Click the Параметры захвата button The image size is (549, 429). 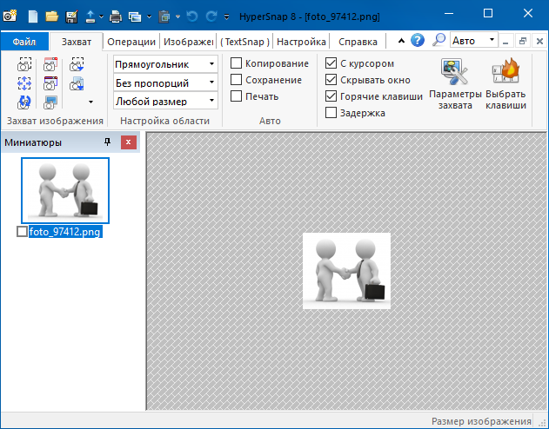point(455,84)
